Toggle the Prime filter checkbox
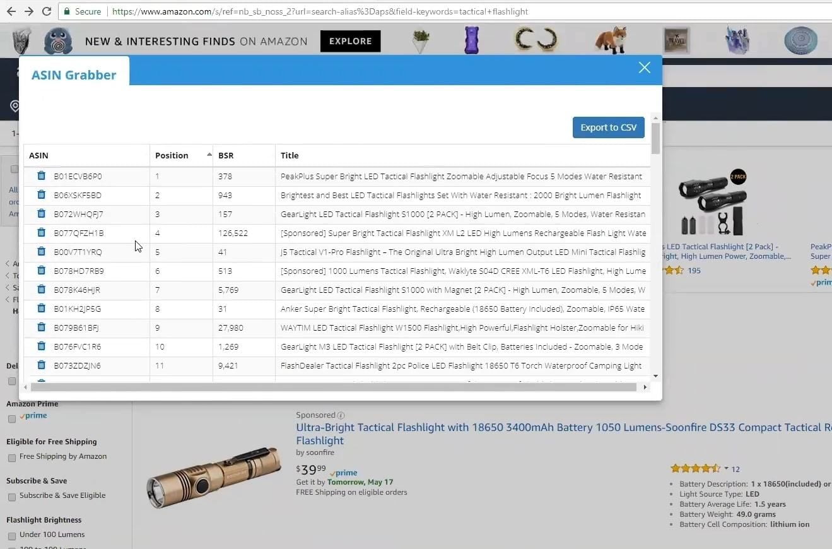Viewport: 832px width, 549px height. (11, 419)
